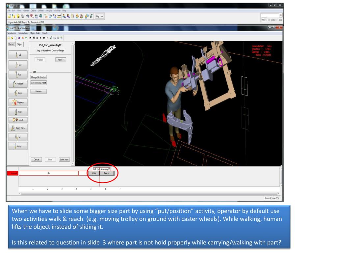Click the open folder icon in Jack toolbar

[10, 16]
